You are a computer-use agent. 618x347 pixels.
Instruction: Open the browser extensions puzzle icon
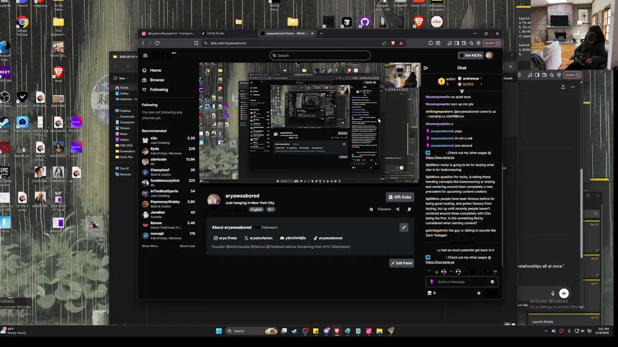click(431, 43)
